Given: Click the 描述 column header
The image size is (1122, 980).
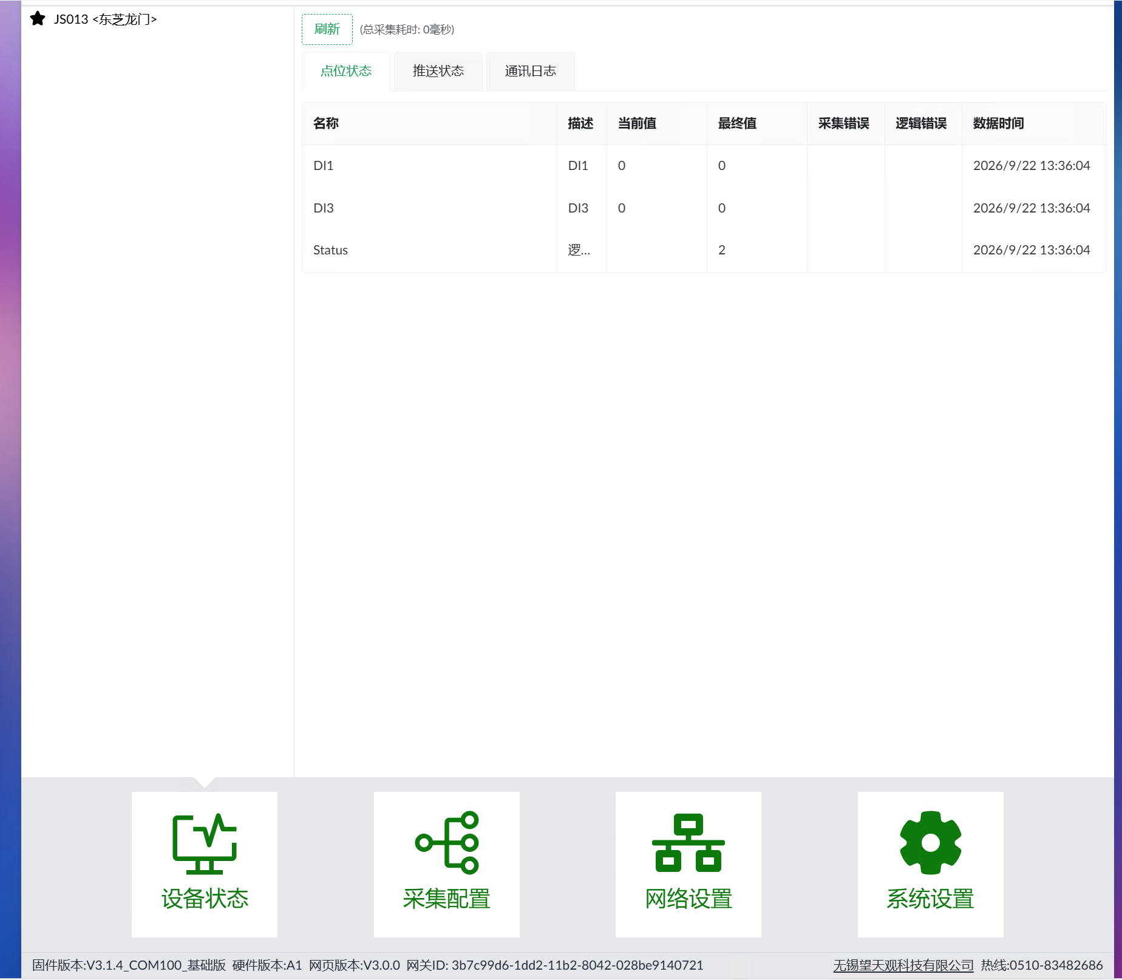Looking at the screenshot, I should click(x=580, y=123).
